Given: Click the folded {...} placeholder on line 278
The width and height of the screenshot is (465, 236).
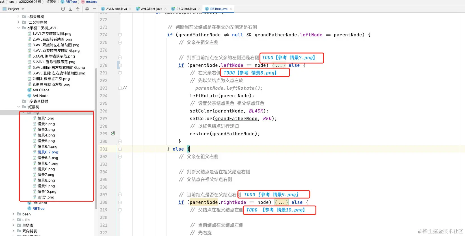Looking at the screenshot, I should click(278, 65).
